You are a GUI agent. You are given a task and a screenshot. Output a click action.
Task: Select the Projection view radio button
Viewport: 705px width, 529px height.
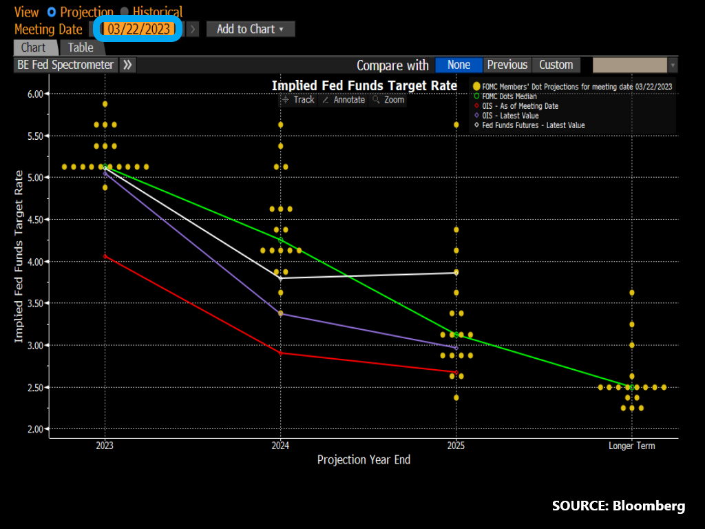point(52,12)
